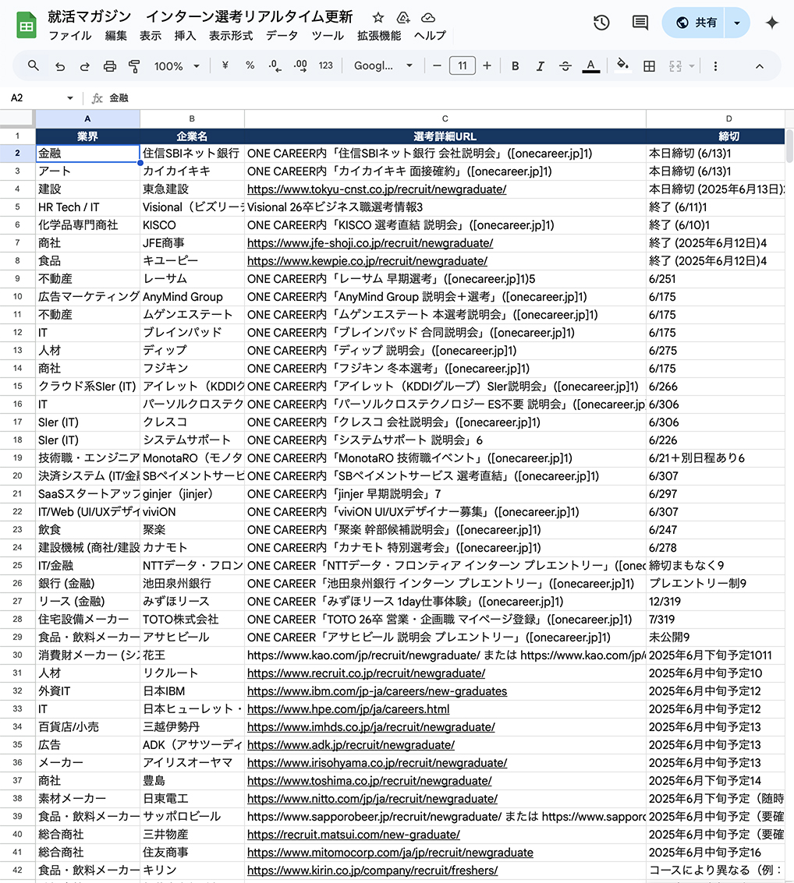Open the cell borders options
Image resolution: width=794 pixels, height=883 pixels.
point(649,66)
